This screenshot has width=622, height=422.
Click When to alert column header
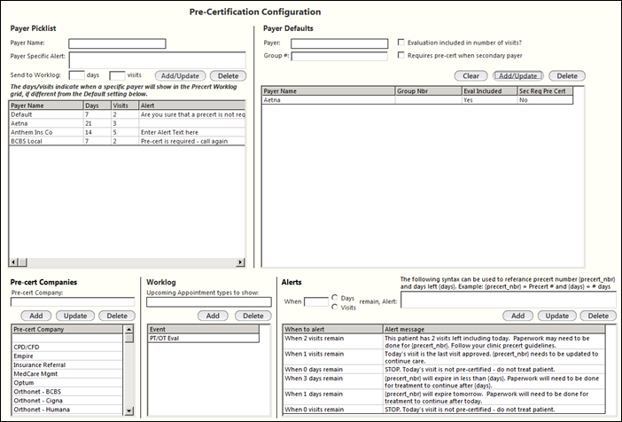point(333,329)
